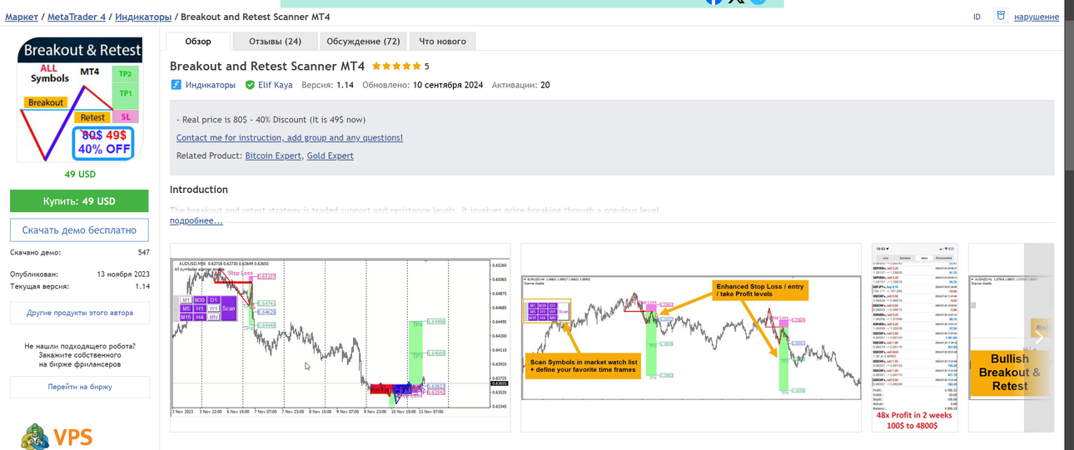Image resolution: width=1074 pixels, height=450 pixels.
Task: Click the Breakout and Retest Scanner MT4 title
Action: (x=267, y=66)
